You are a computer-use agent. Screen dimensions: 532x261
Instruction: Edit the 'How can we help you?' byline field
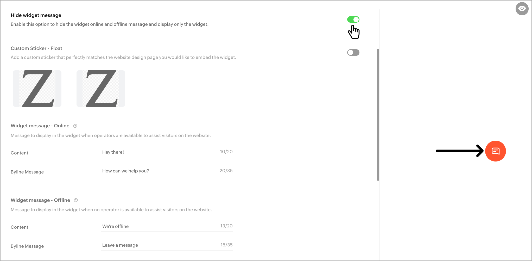[167, 171]
